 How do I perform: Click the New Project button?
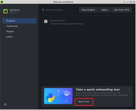88,10
